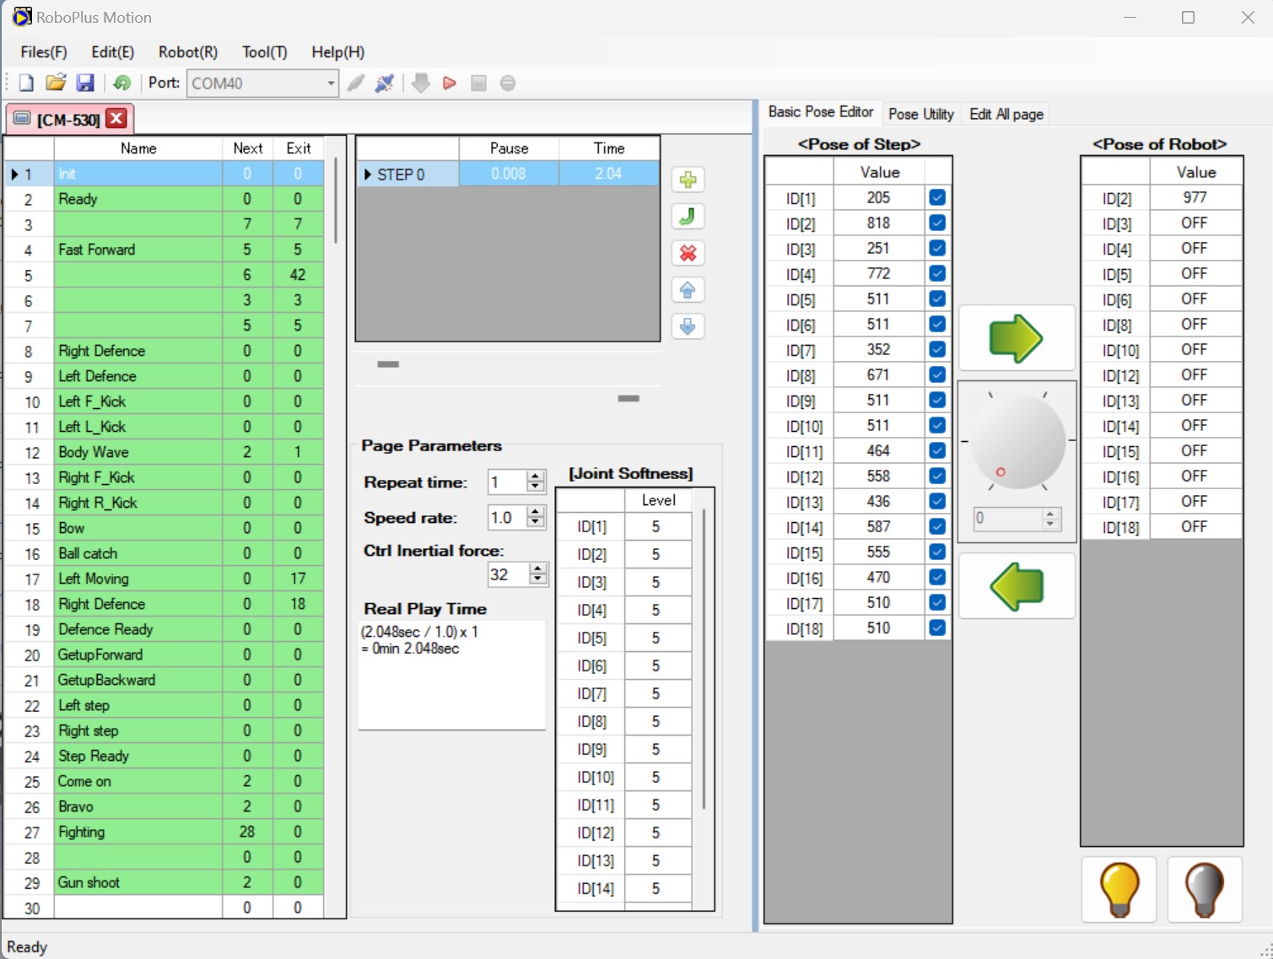Delete step with red X icon
Viewport: 1273px width, 959px height.
coord(688,253)
